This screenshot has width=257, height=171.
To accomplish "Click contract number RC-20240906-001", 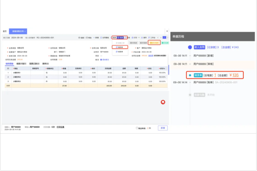I will tap(45, 38).
